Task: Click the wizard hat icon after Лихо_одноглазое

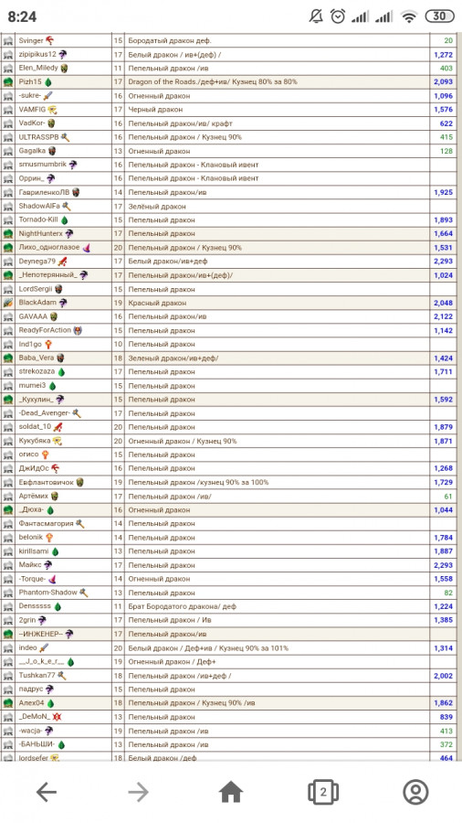Action: tap(87, 247)
